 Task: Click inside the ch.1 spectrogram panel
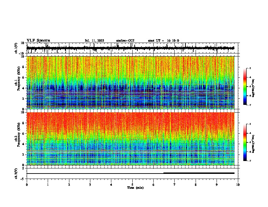pyautogui.click(x=131, y=83)
